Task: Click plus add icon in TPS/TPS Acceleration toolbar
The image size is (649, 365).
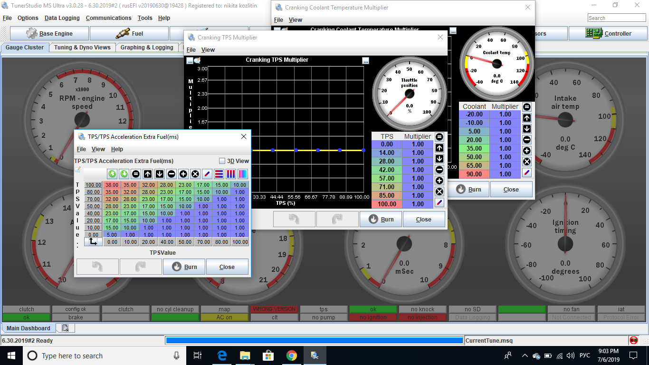Action: [183, 174]
